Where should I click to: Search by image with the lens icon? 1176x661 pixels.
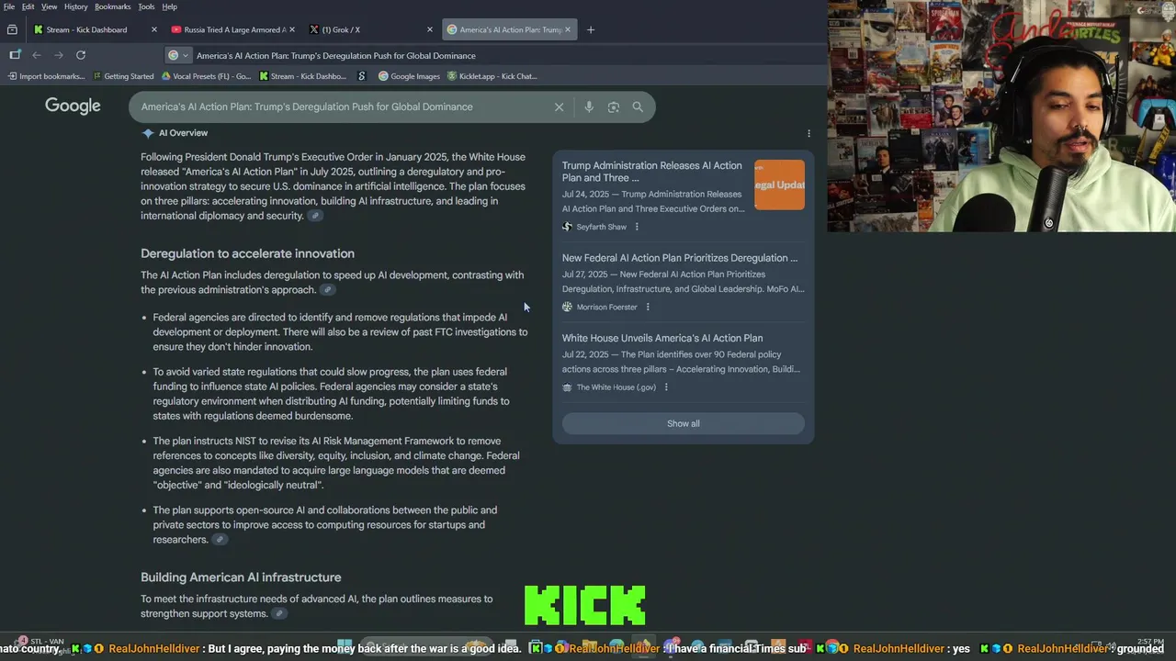(614, 107)
